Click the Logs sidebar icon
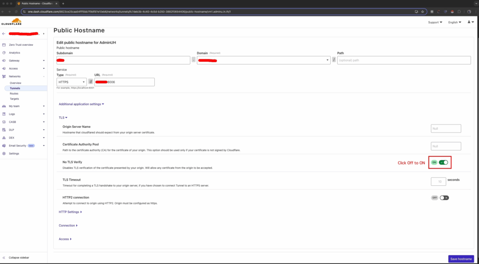 coord(4,114)
